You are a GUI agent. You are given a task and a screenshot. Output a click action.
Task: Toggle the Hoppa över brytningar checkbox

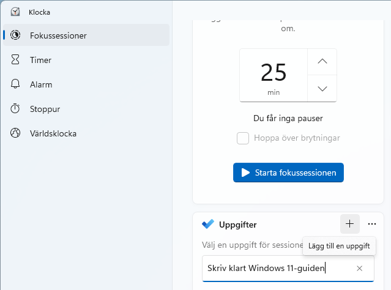coord(243,138)
